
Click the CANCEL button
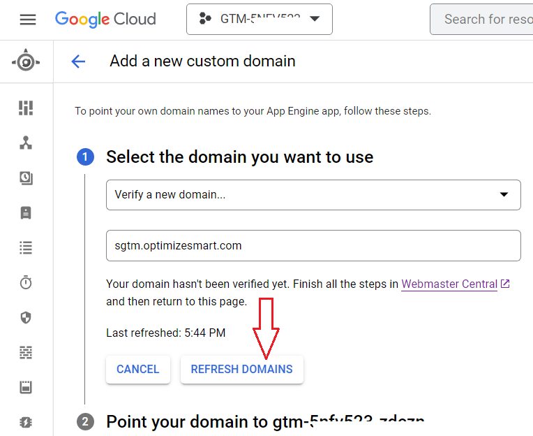138,369
